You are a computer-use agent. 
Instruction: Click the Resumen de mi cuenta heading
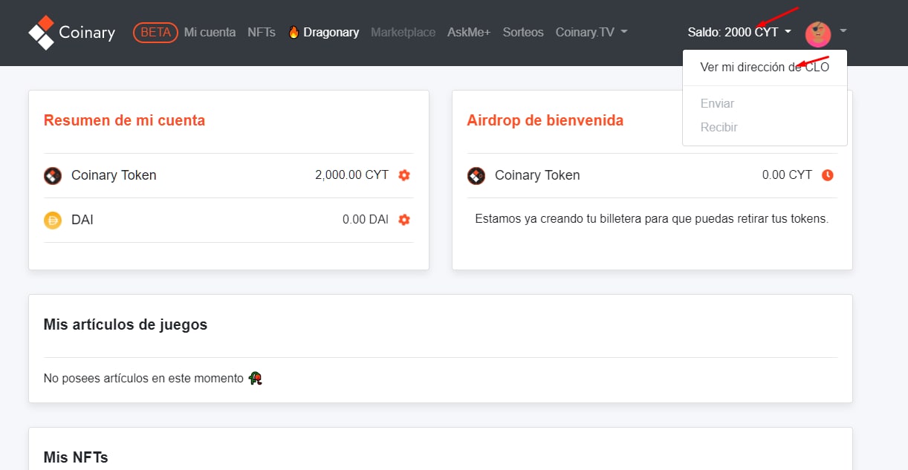point(124,120)
